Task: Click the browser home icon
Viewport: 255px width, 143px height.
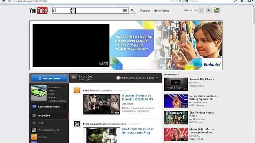Action: coord(242,1)
